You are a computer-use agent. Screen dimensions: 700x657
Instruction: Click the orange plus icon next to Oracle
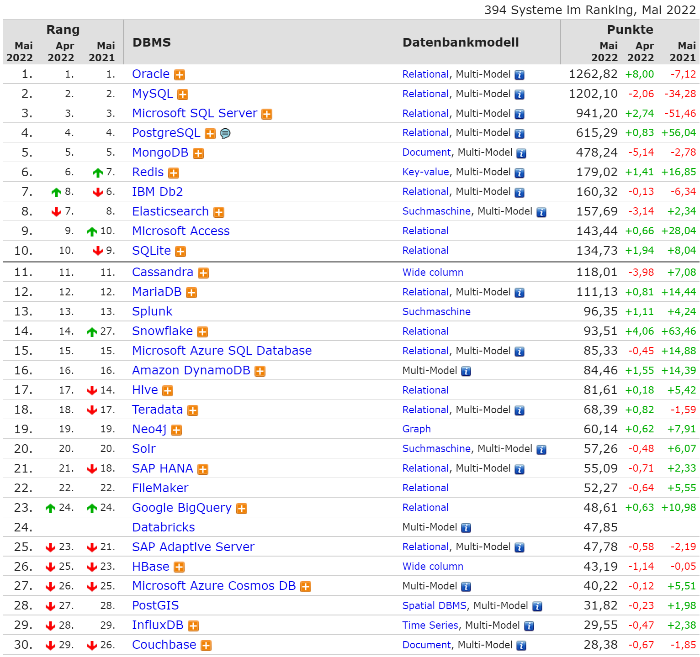tap(180, 75)
